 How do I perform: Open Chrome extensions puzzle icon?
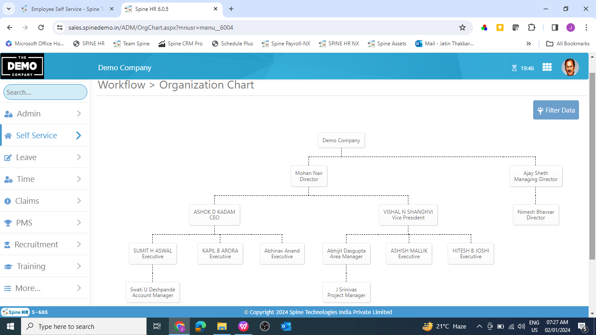pos(531,27)
